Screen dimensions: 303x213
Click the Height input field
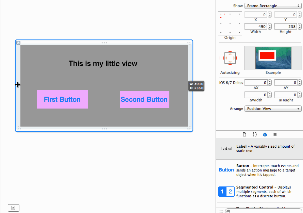285,27
